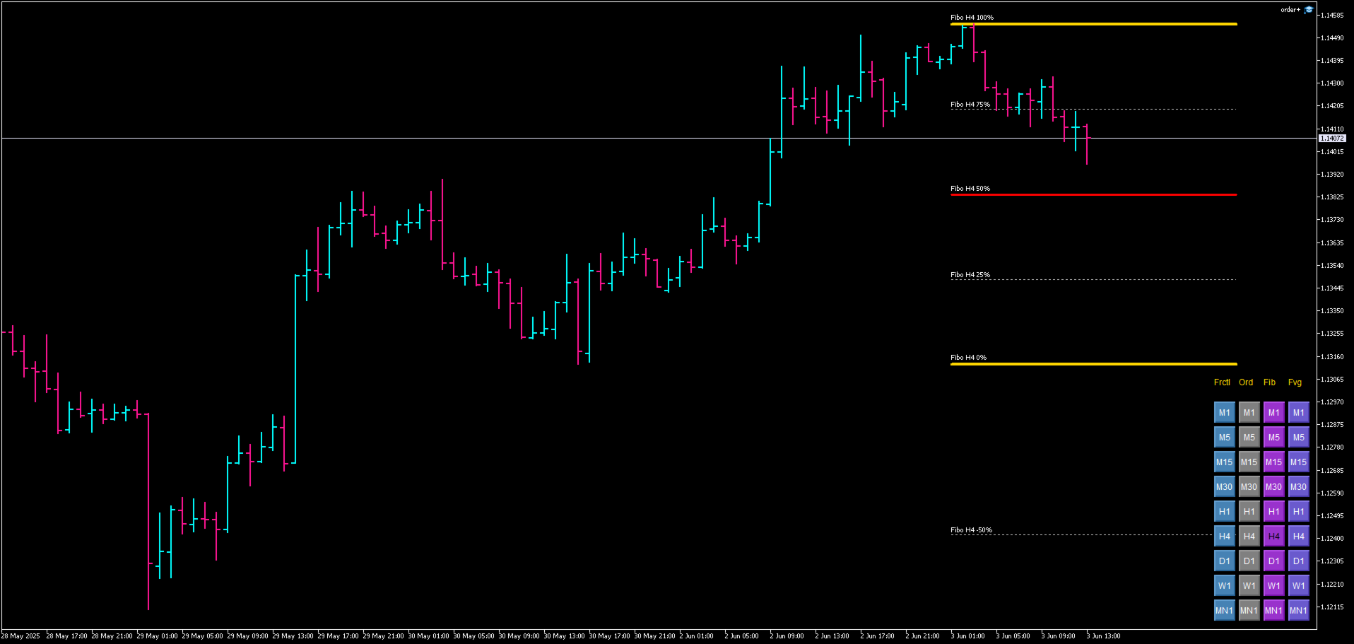Screen dimensions: 1354x644
Task: Show M5 Fibonacci levels in Fib column
Action: coord(1273,438)
